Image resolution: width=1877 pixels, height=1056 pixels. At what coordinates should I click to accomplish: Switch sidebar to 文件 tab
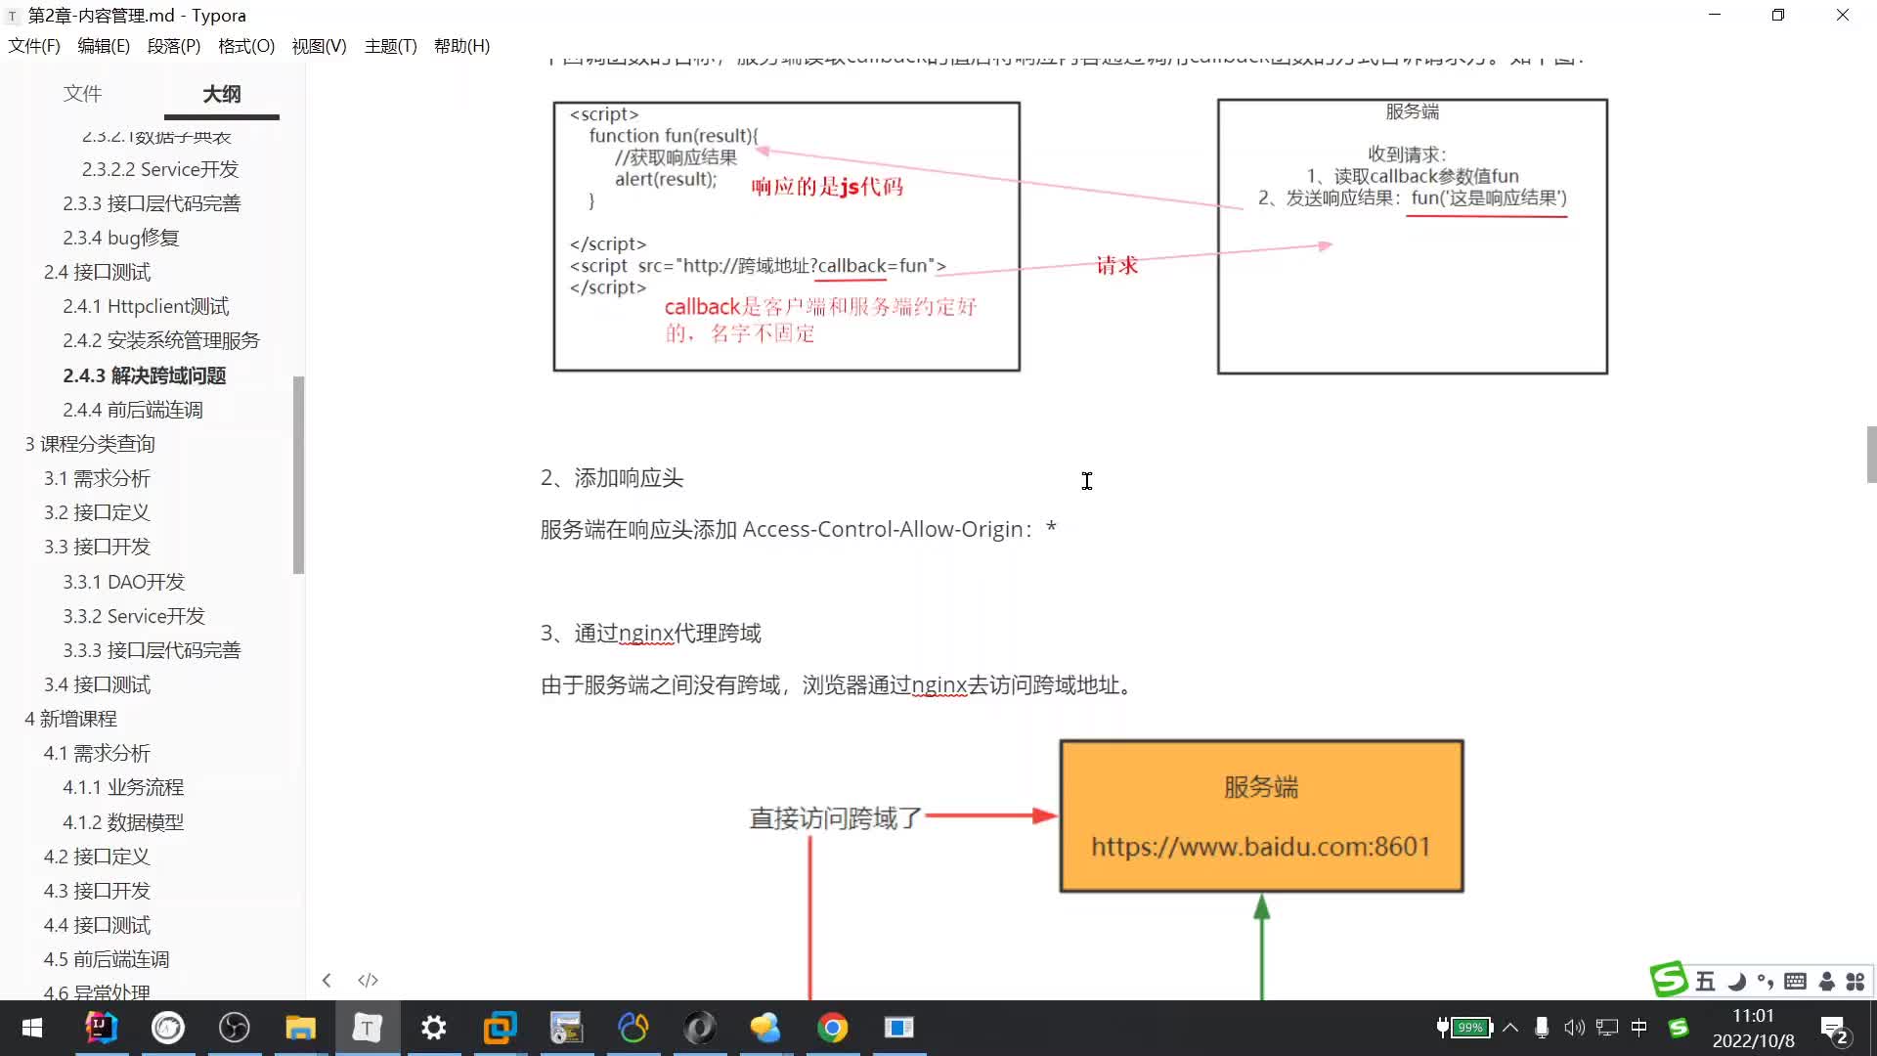click(82, 94)
